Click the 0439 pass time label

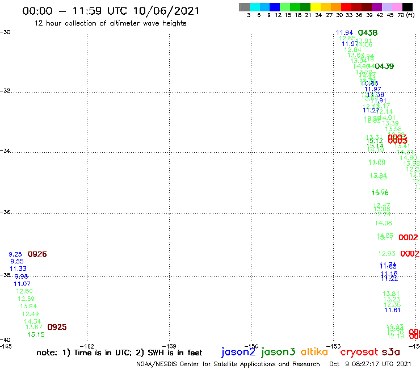pos(384,66)
